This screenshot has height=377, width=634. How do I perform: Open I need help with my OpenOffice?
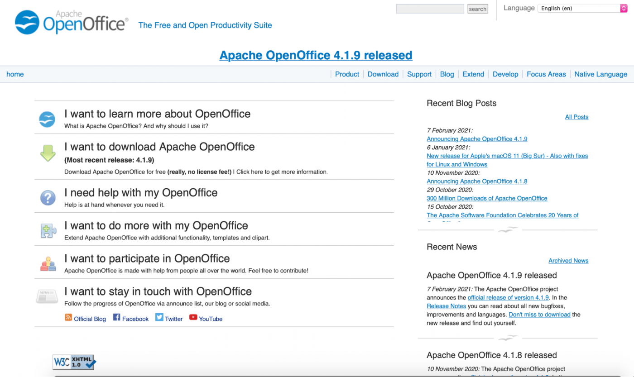click(x=141, y=192)
